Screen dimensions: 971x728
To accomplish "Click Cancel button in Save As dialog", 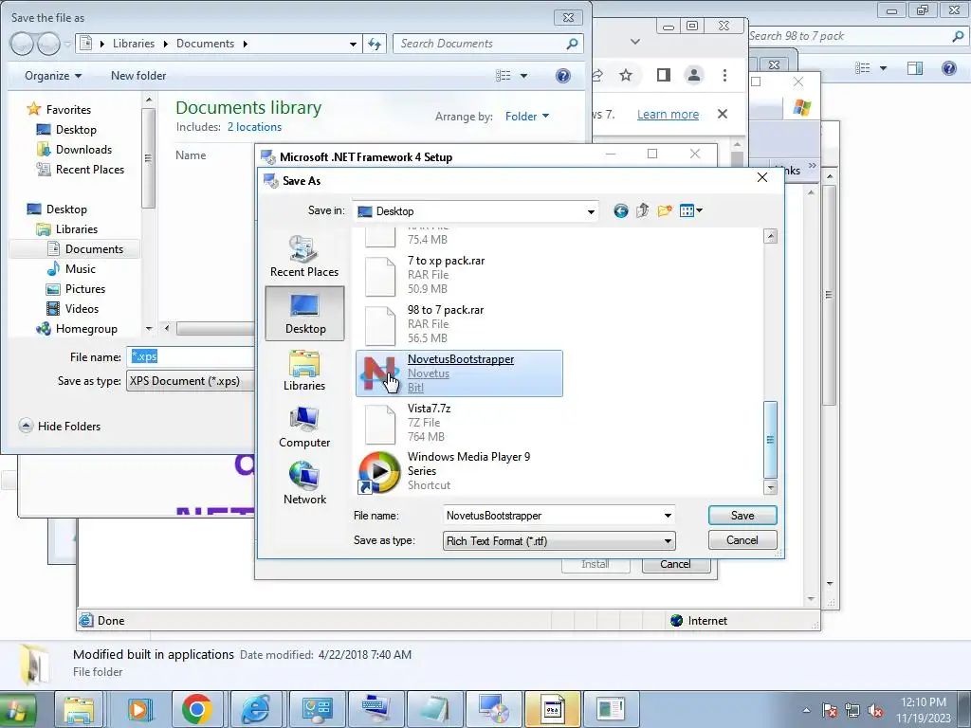I will [x=742, y=540].
